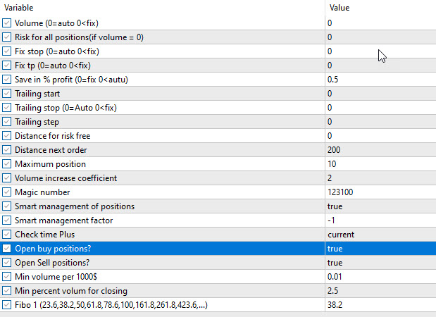Toggle the Maximum position checkbox
The image size is (436, 317).
coord(7,164)
